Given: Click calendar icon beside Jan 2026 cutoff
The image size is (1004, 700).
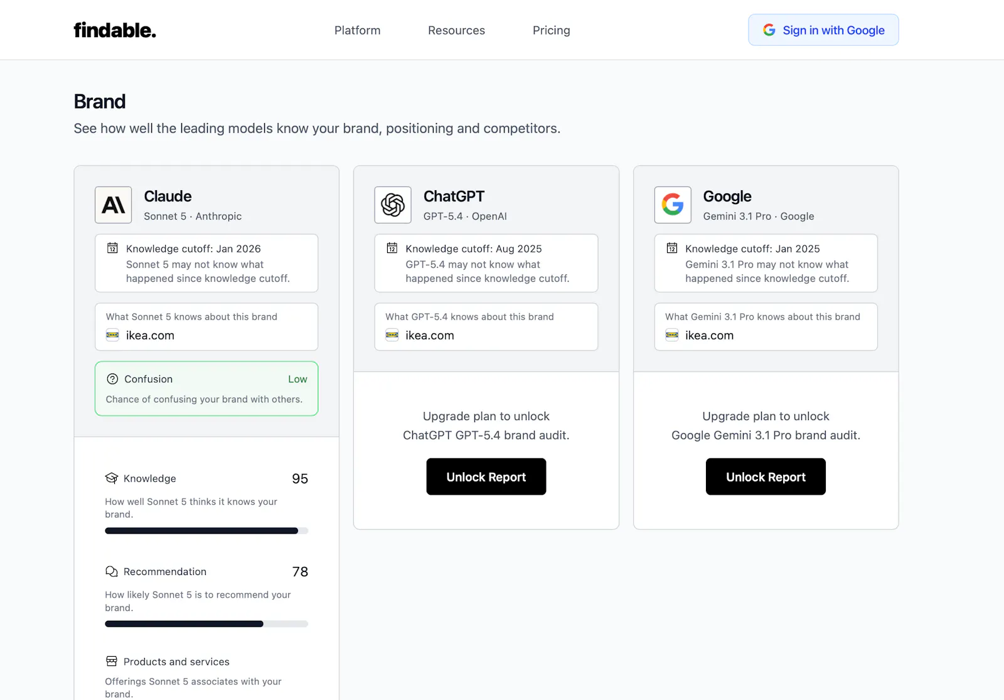Looking at the screenshot, I should point(112,248).
